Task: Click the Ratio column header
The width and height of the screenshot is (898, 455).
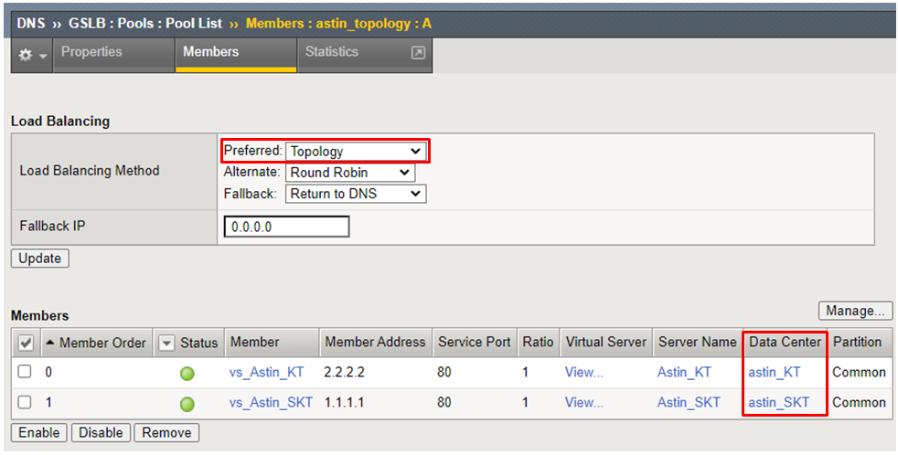Action: (x=538, y=343)
